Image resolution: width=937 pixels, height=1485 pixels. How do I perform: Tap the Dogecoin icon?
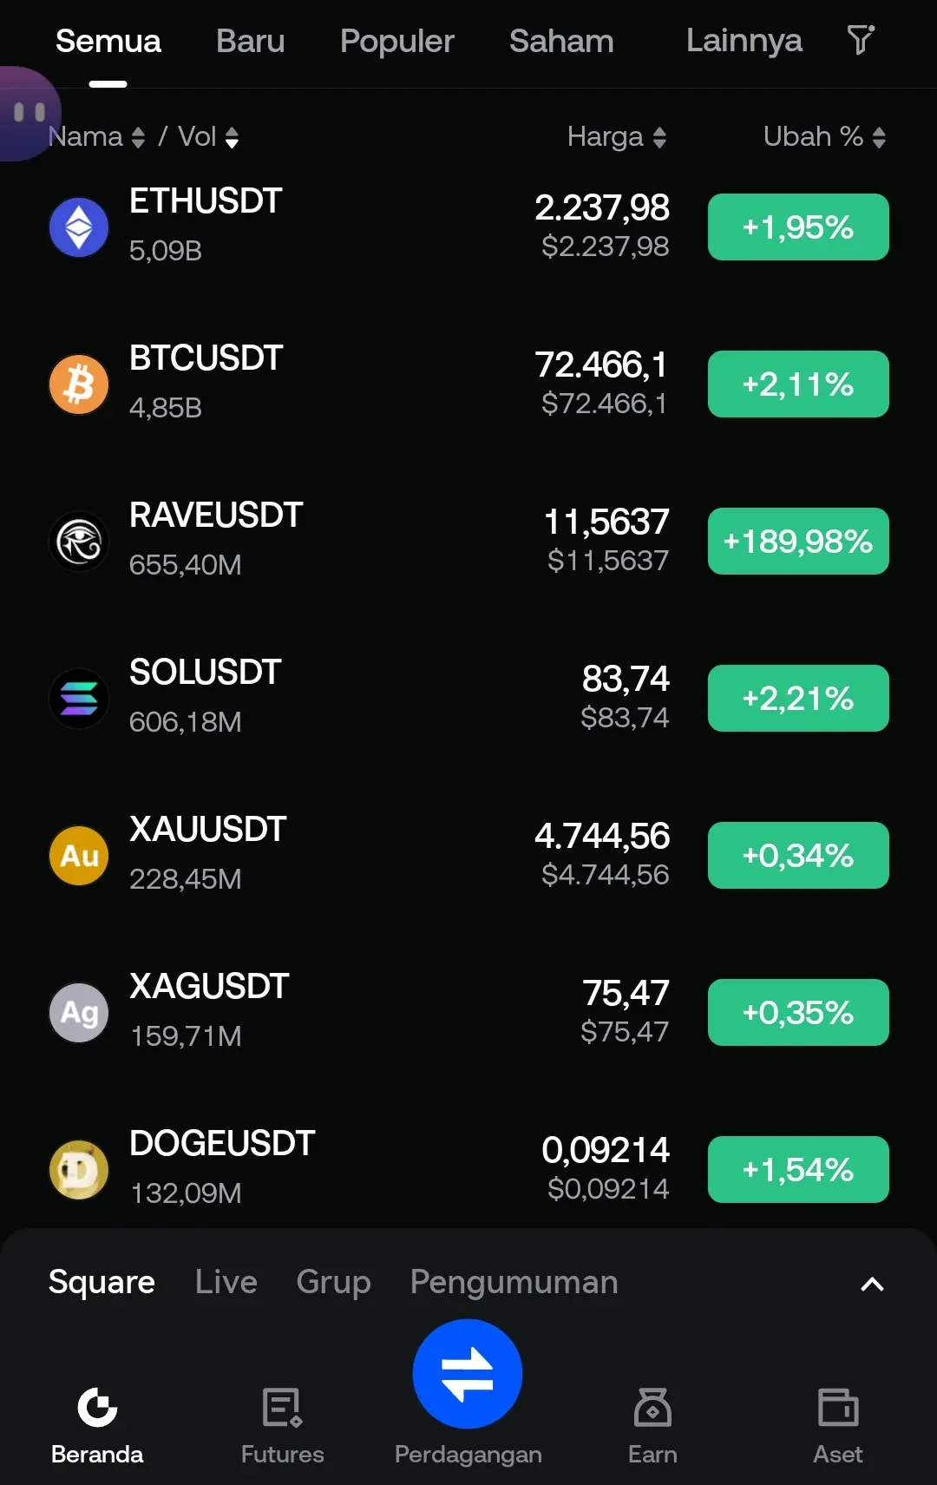(x=79, y=1170)
